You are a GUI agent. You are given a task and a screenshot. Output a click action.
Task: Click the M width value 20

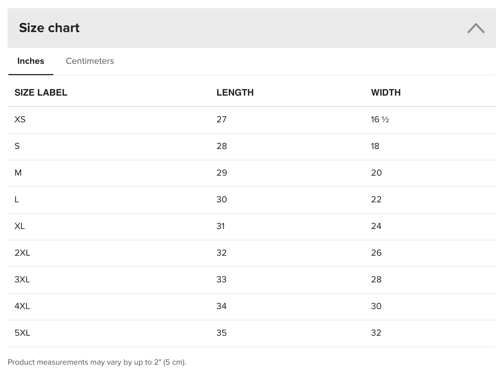click(376, 173)
